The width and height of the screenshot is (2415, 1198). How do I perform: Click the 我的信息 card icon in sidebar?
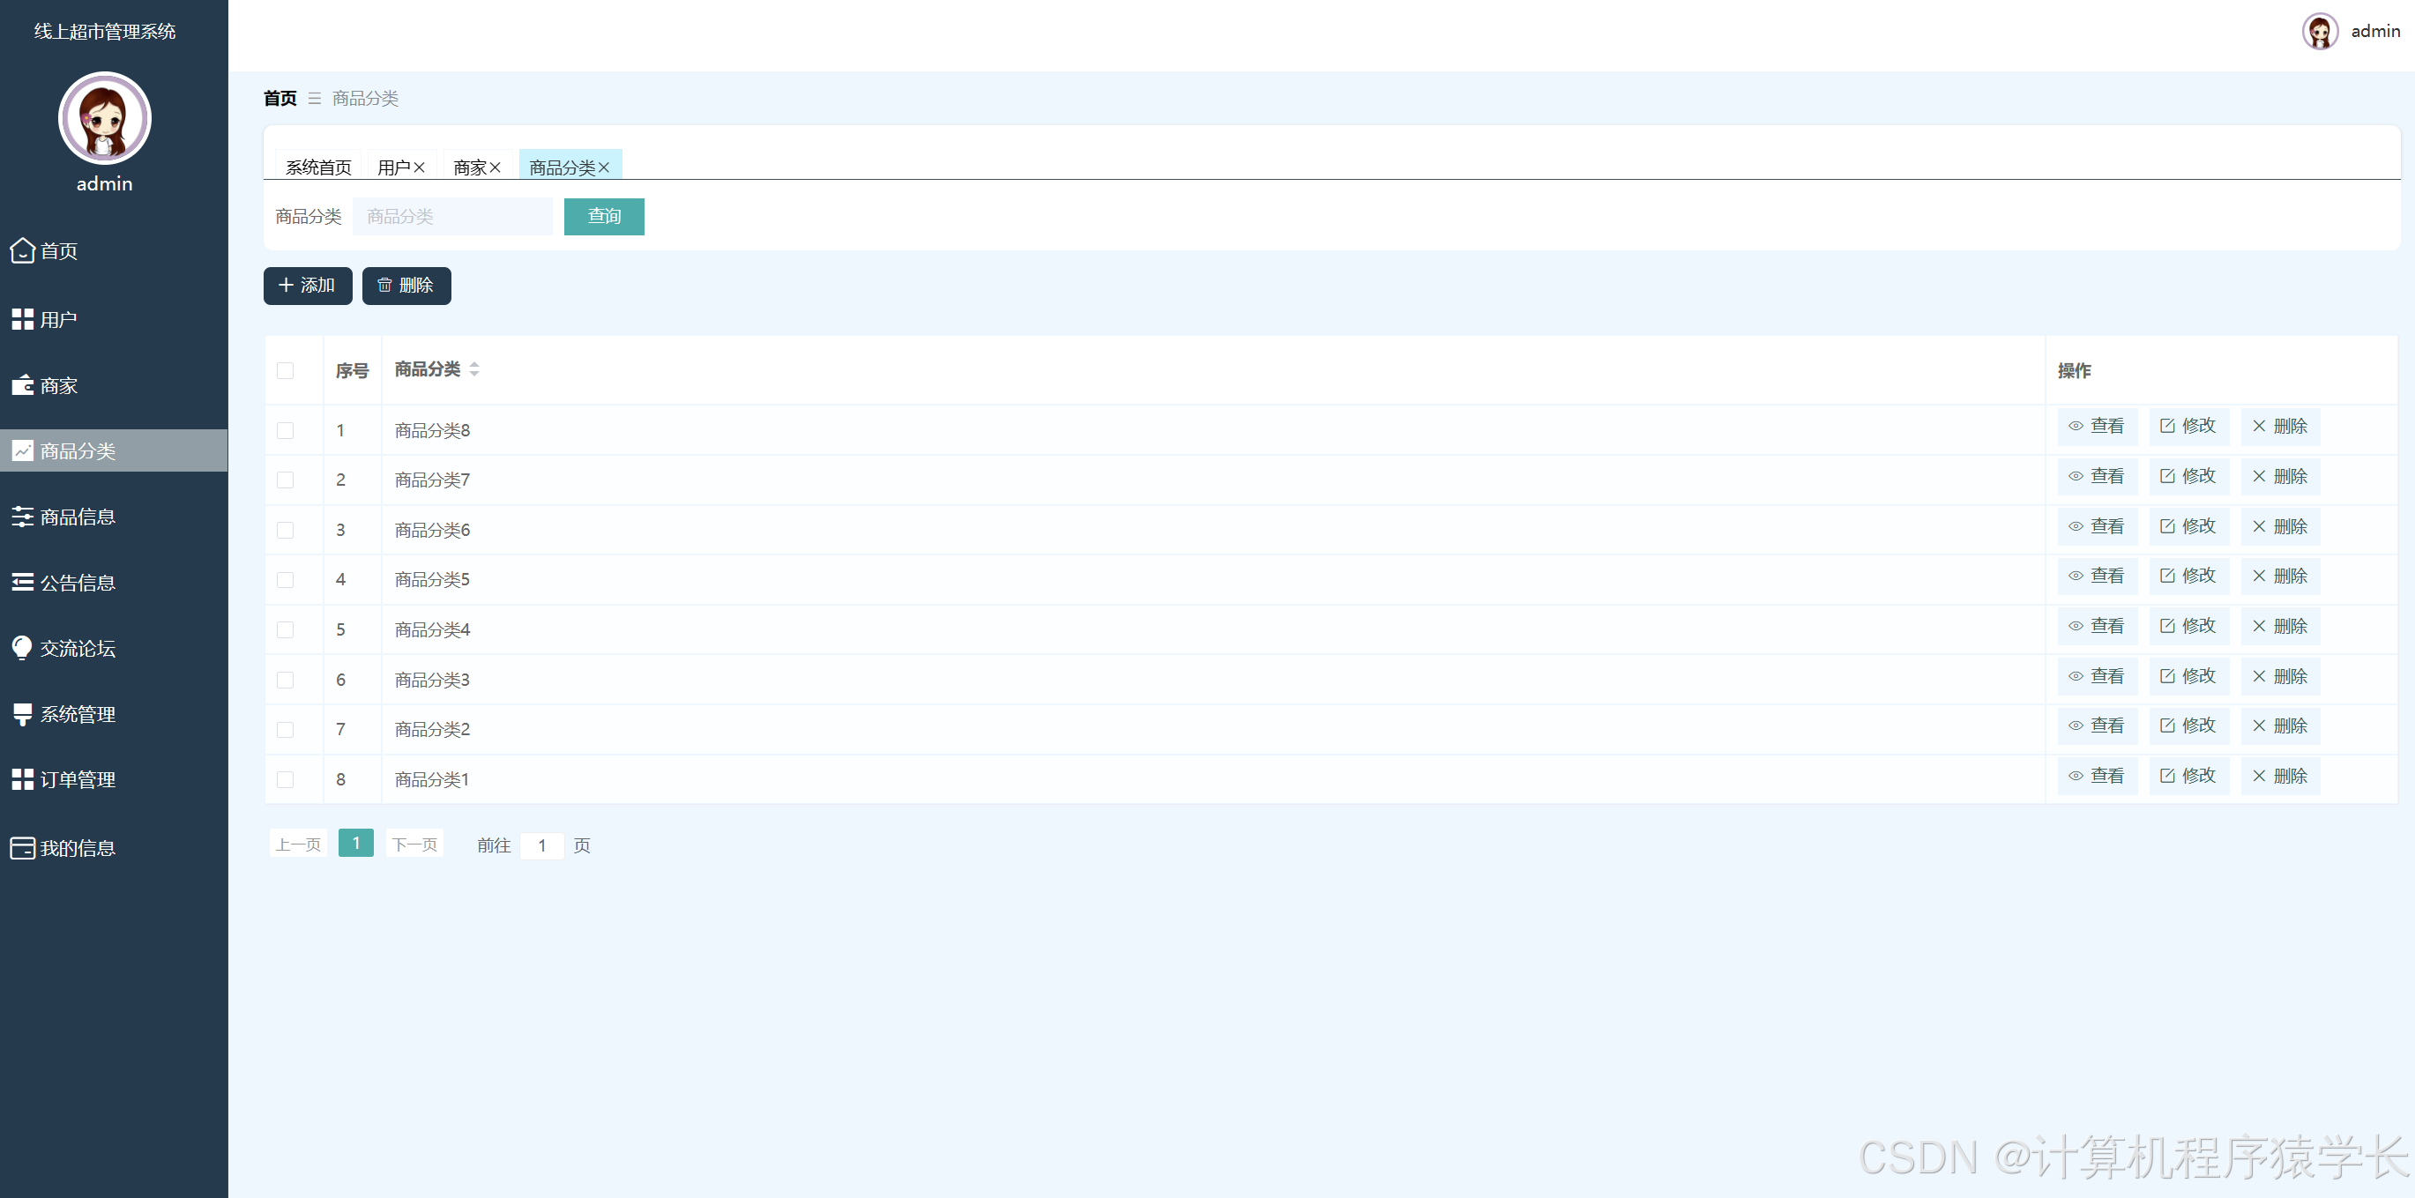(23, 847)
